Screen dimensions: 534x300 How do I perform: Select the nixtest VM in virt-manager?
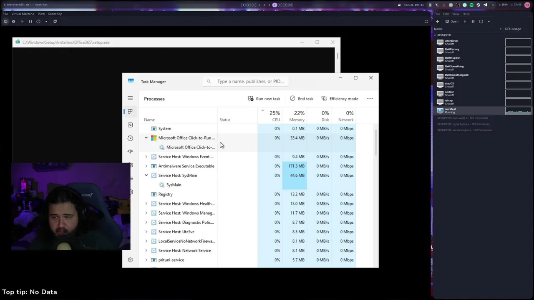point(482,93)
